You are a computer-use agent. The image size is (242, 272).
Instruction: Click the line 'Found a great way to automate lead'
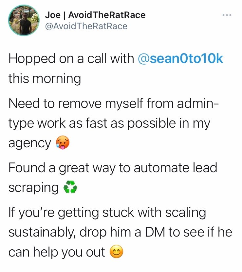(113, 168)
